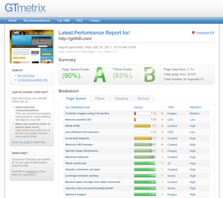Click the gethifi.com site thumbnail
This screenshot has width=223, height=198.
coord(32,47)
